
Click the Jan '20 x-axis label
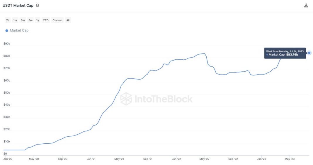tap(8, 159)
